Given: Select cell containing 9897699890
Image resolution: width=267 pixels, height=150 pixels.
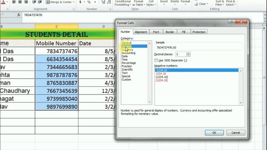Looking at the screenshot, I should click(x=57, y=107).
